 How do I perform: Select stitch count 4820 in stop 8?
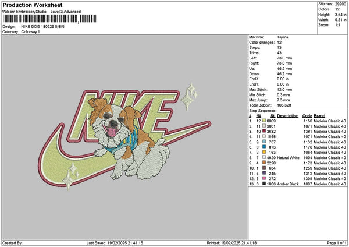click(x=271, y=158)
